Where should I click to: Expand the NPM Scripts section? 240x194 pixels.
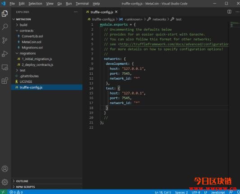pyautogui.click(x=46, y=187)
